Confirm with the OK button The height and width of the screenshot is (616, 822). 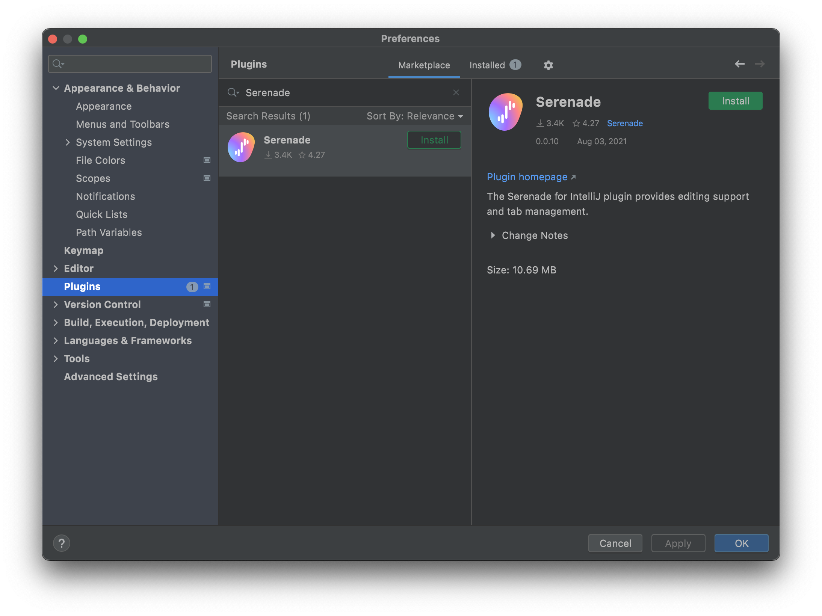pyautogui.click(x=741, y=543)
